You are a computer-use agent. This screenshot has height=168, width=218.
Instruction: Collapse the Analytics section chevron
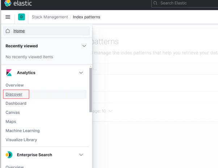pyautogui.click(x=81, y=73)
